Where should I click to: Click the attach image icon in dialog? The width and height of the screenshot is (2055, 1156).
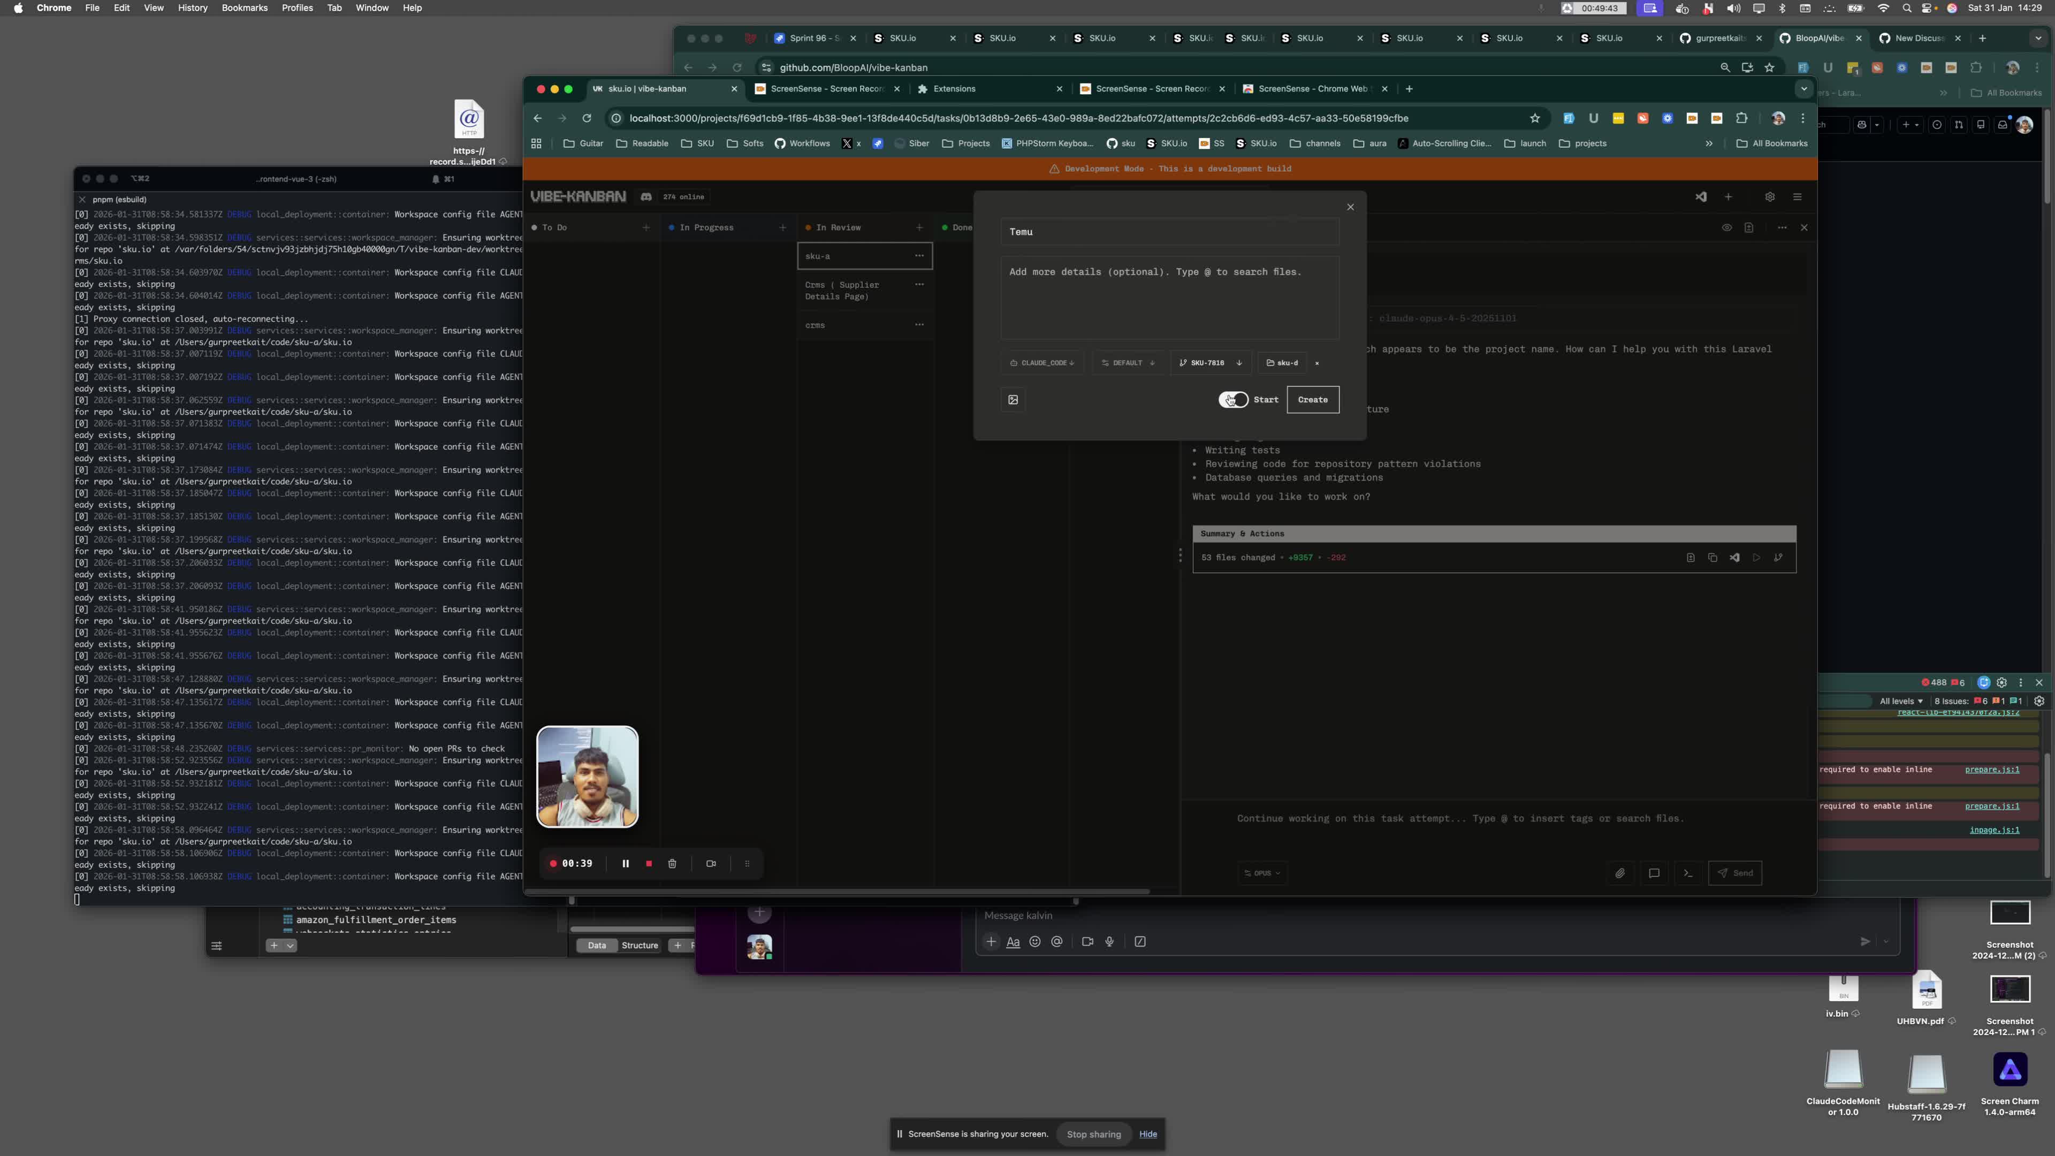coord(1013,400)
